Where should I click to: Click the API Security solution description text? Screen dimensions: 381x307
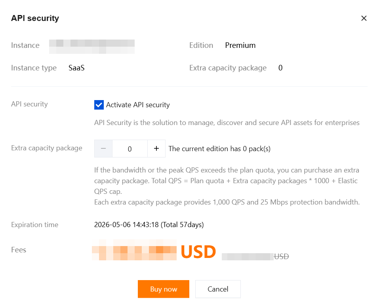[x=227, y=122]
